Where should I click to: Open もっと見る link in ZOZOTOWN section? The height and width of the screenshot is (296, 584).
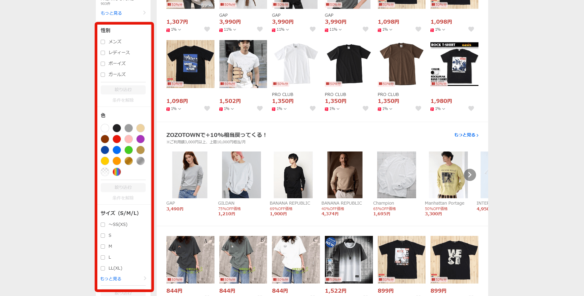pyautogui.click(x=466, y=135)
